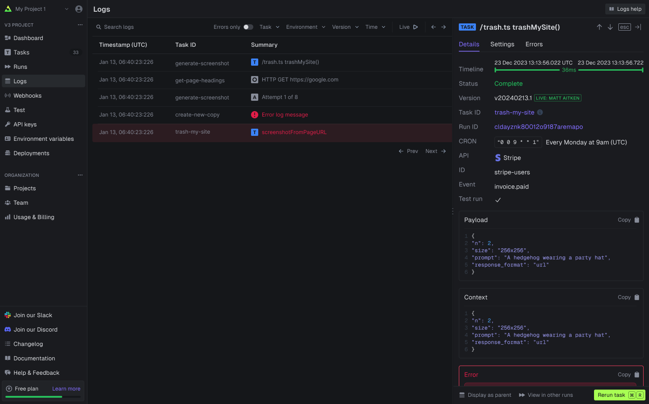Open Webhooks in the sidebar
The image size is (649, 404).
tap(27, 96)
